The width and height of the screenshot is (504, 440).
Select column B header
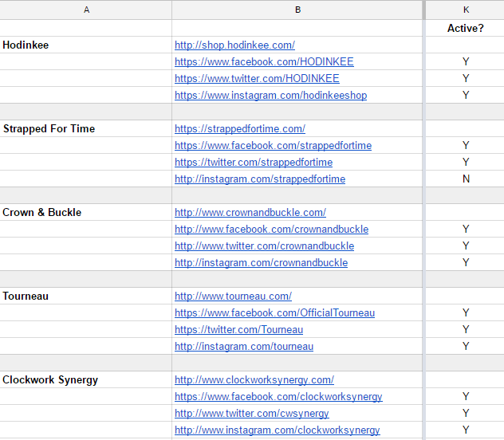point(297,10)
